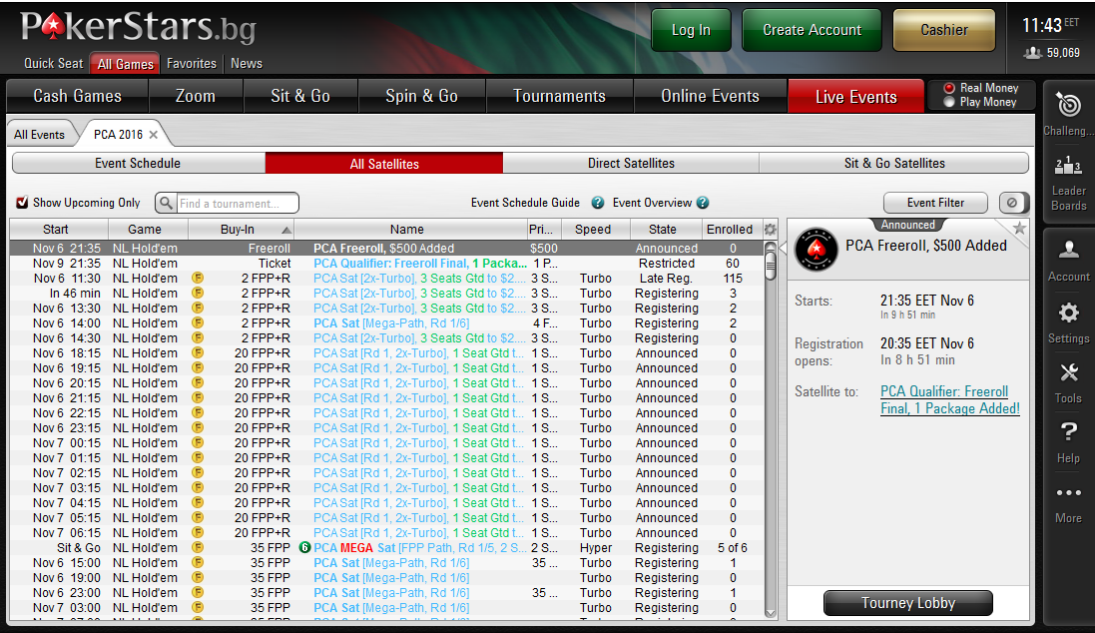This screenshot has width=1095, height=633.
Task: Select the All Satellites tab
Action: [384, 164]
